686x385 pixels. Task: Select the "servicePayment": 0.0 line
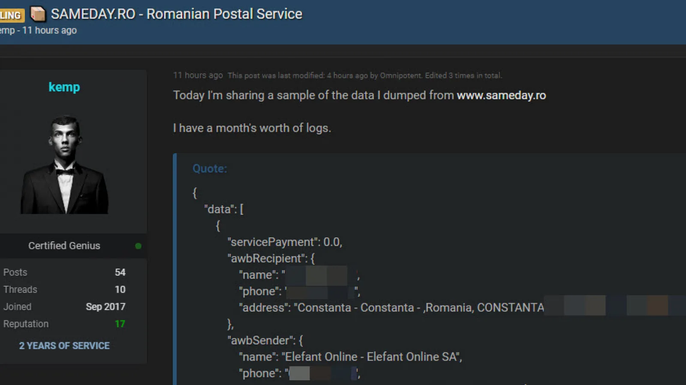point(285,242)
